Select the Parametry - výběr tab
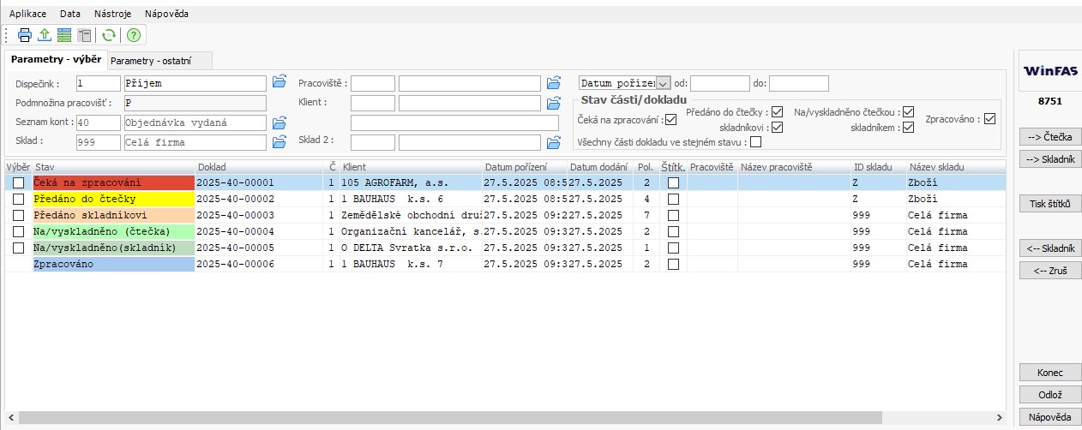 coord(56,60)
